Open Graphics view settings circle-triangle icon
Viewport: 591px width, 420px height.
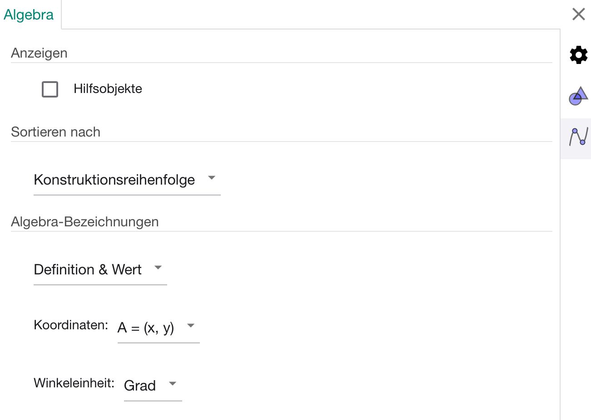(578, 96)
